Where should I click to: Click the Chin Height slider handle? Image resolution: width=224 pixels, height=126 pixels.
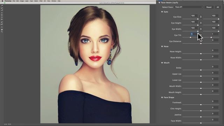coord(201,111)
